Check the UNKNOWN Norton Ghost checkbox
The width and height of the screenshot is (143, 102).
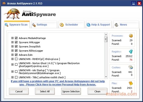coord(16,65)
